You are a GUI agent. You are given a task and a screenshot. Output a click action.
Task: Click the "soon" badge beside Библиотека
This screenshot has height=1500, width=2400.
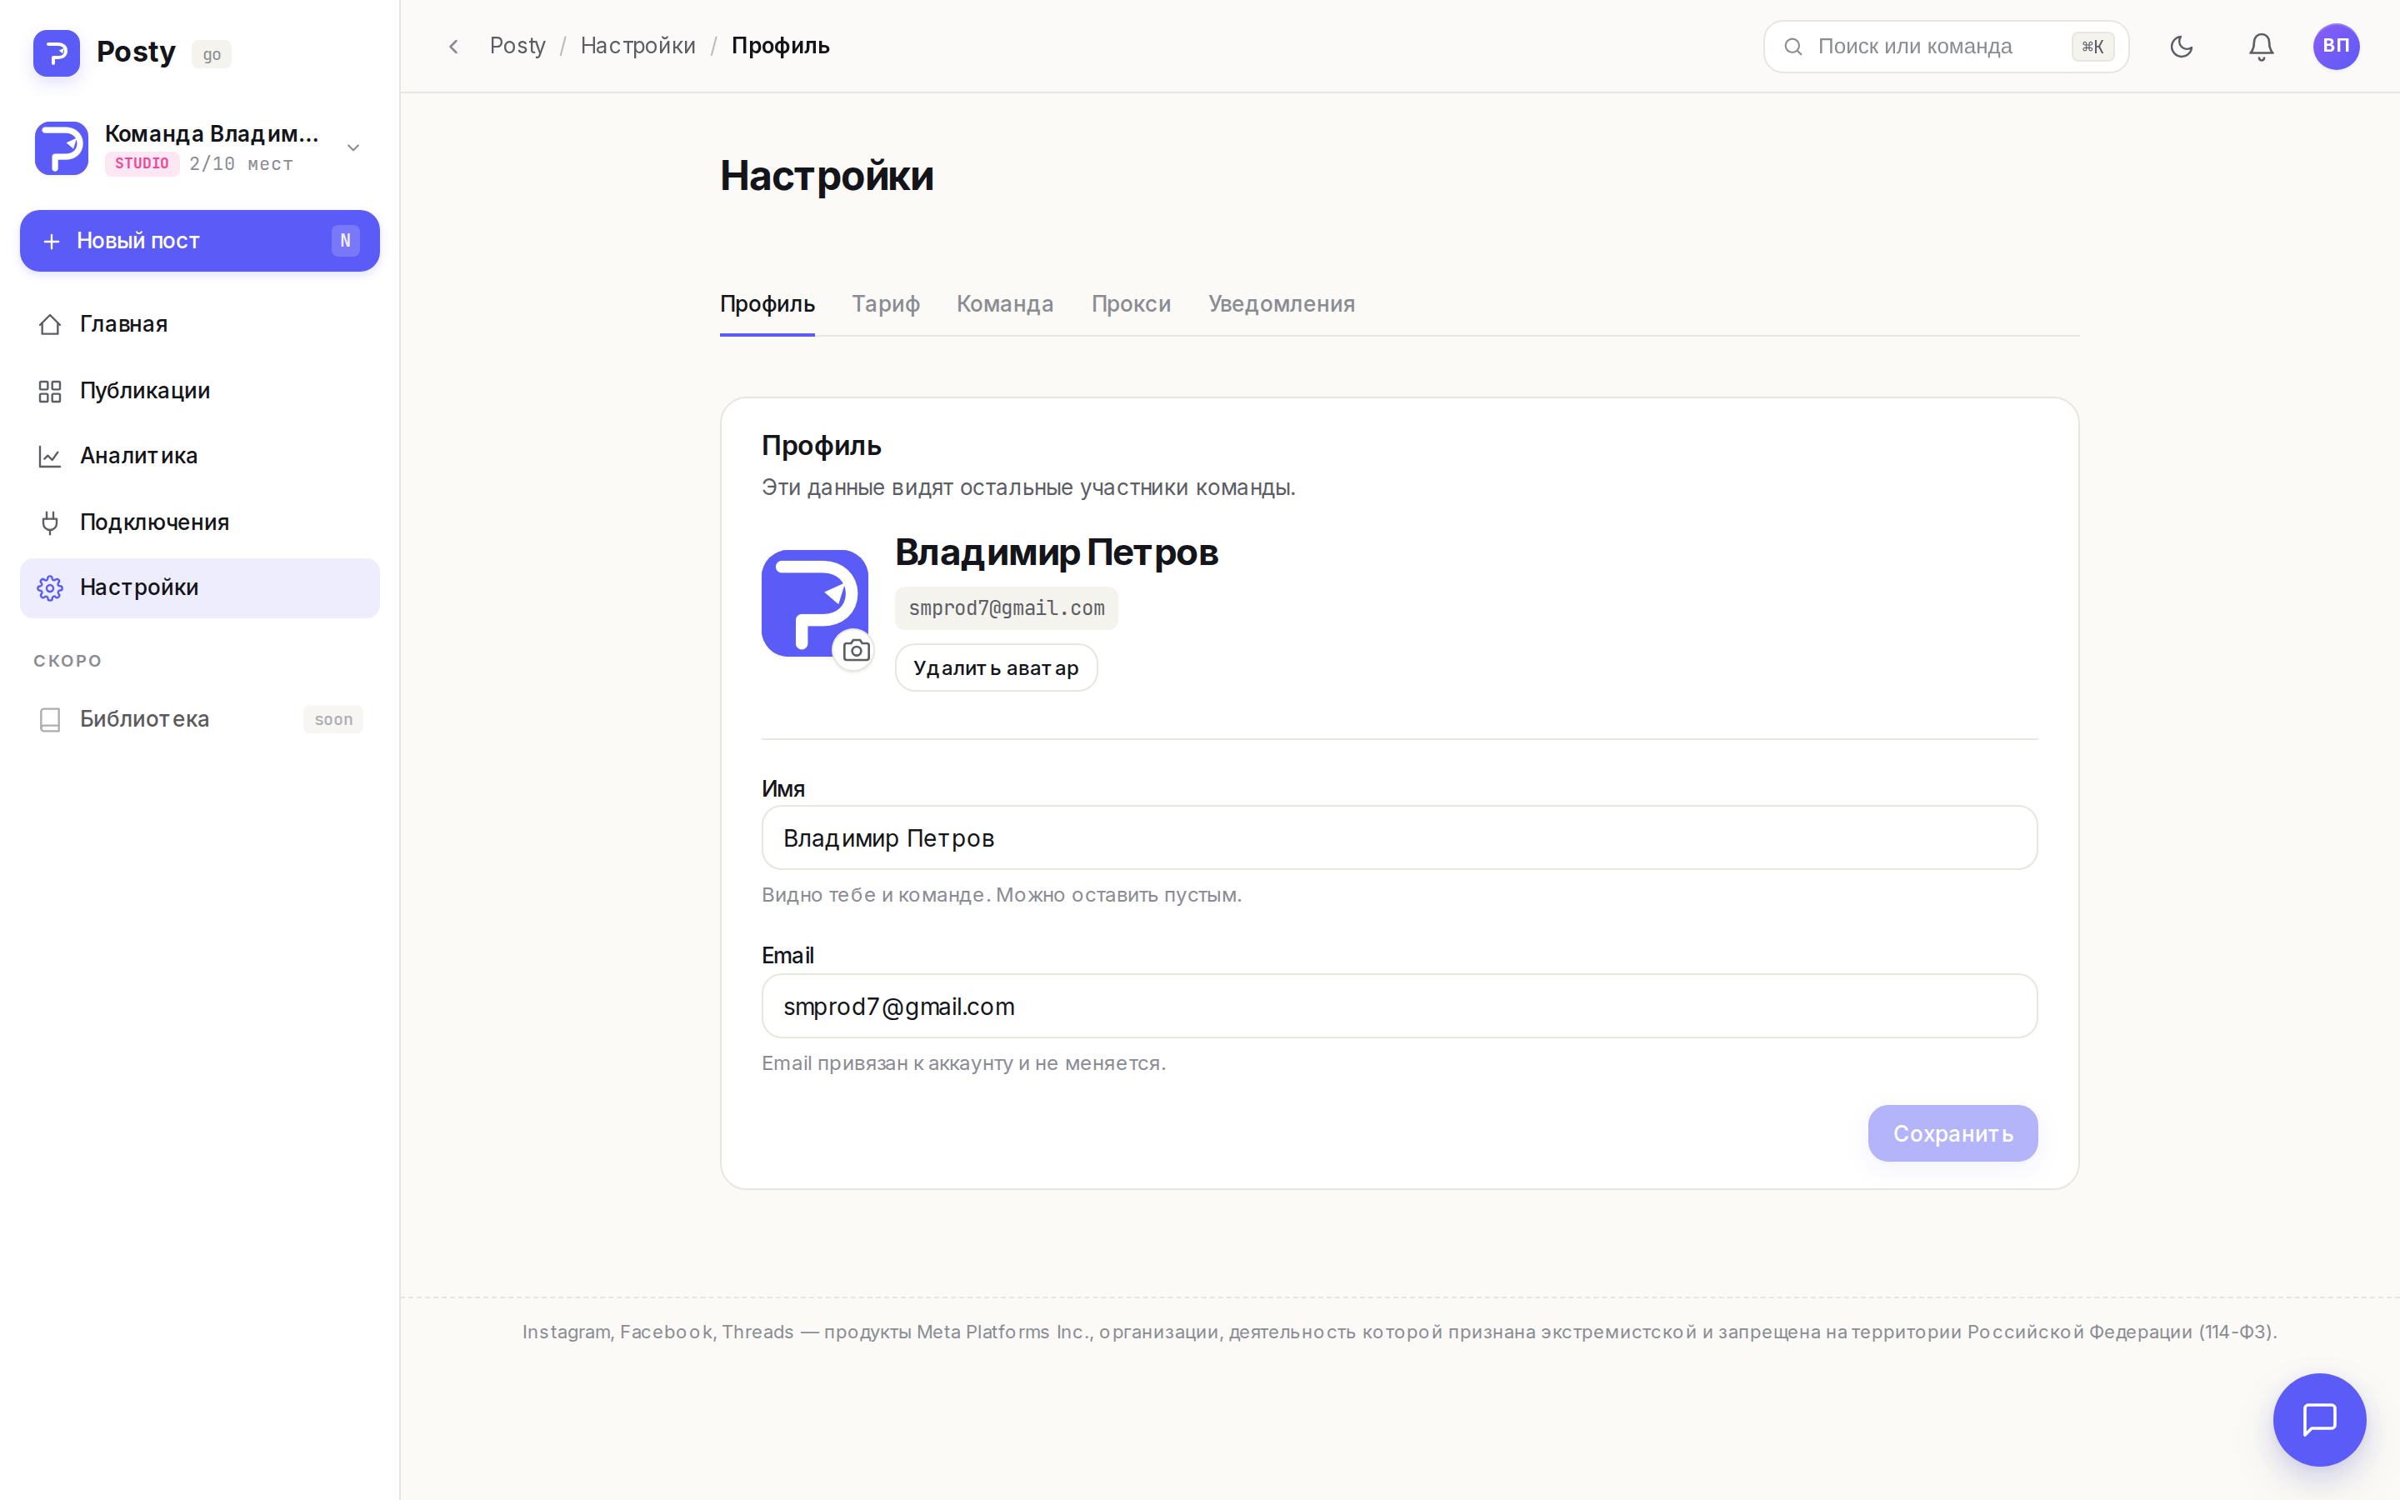(x=333, y=719)
